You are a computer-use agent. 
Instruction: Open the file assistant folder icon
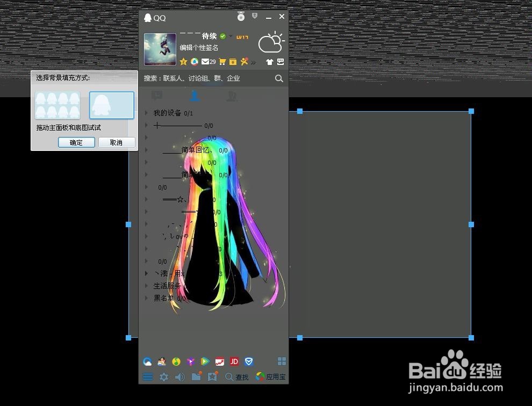pos(197,376)
